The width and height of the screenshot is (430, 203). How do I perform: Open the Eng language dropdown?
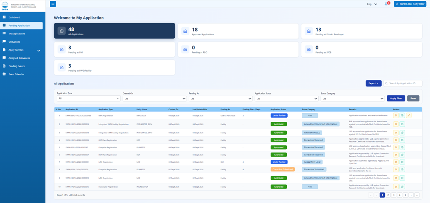point(372,4)
